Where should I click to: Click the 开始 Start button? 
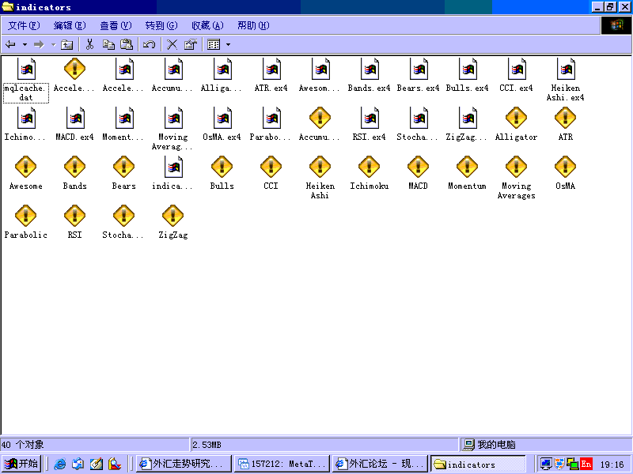click(x=21, y=464)
